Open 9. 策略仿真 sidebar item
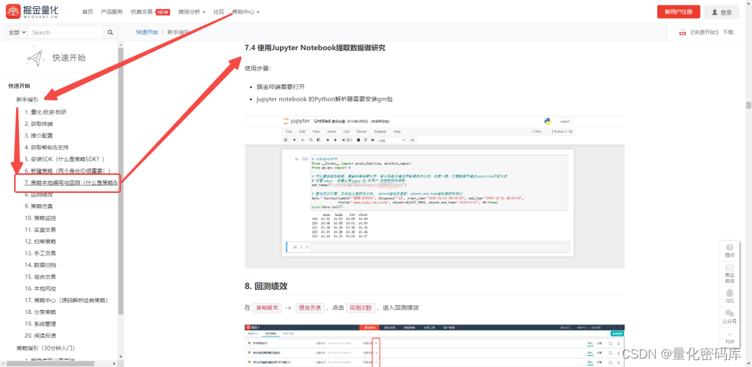 [39, 206]
